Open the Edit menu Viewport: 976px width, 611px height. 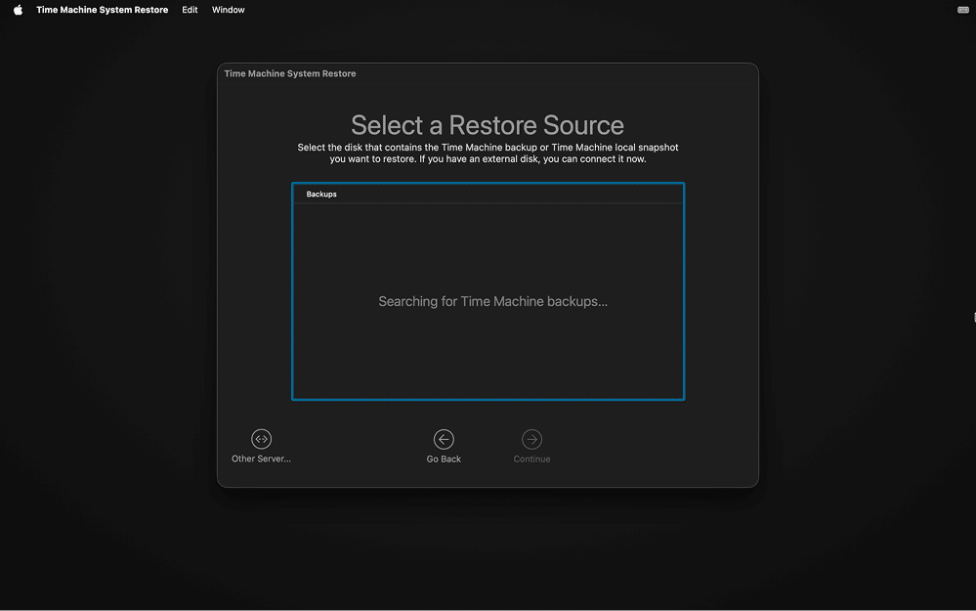189,10
